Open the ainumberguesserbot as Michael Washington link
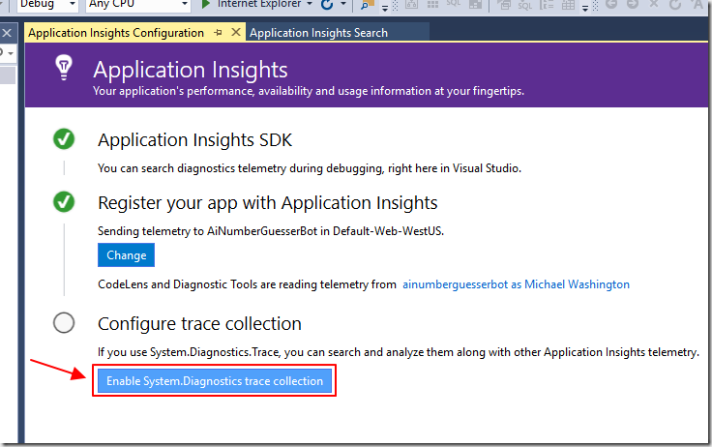This screenshot has width=712, height=447. point(516,284)
